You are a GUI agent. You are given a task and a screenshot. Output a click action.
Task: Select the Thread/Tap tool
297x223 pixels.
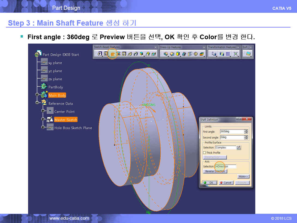(x=196, y=54)
